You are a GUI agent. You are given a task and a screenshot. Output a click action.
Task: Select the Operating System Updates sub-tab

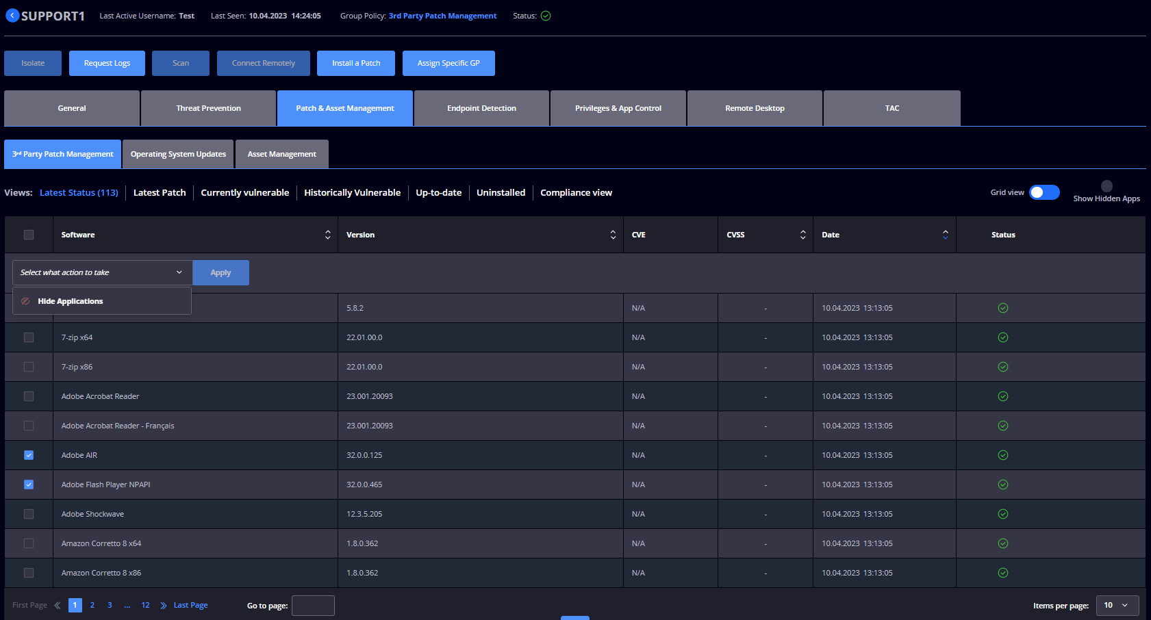tap(178, 154)
